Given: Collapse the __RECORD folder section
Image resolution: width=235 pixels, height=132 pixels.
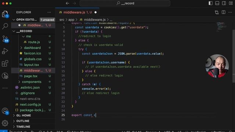Looking at the screenshot, I should click(x=14, y=31).
